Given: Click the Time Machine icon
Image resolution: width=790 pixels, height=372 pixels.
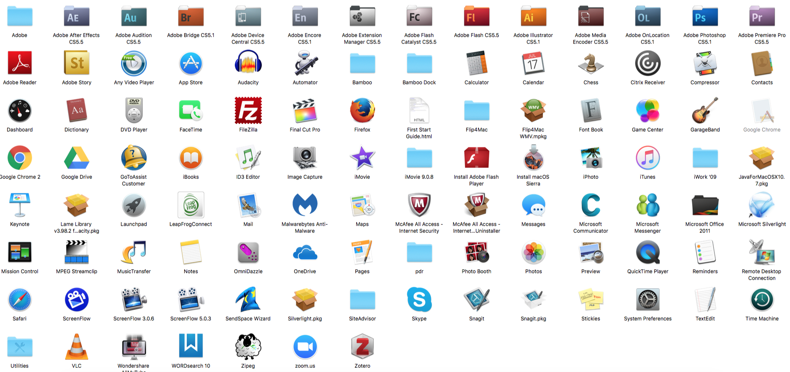Looking at the screenshot, I should coord(762,299).
